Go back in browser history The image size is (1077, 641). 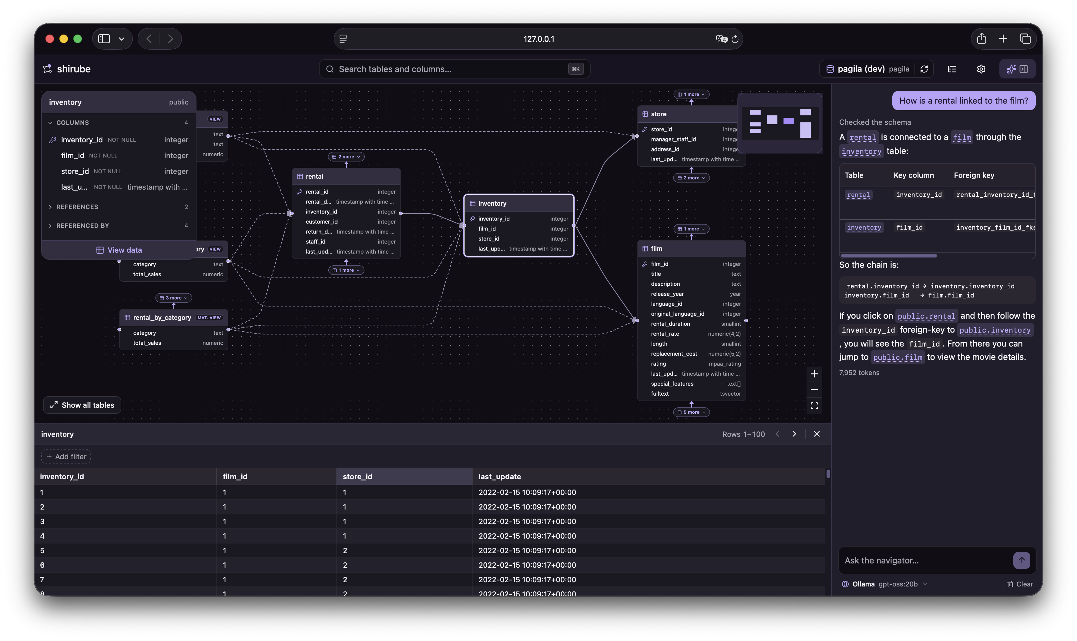pos(149,39)
